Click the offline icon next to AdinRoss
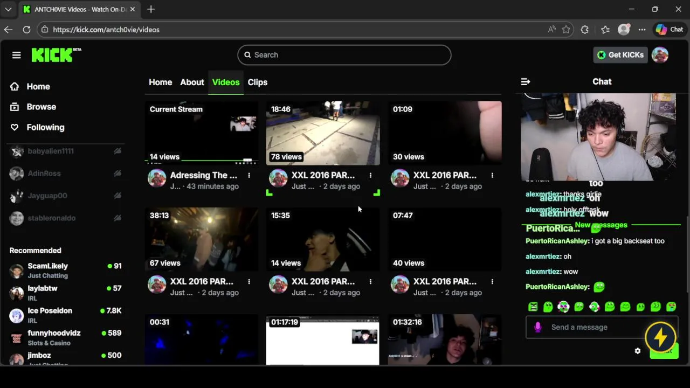Image resolution: width=690 pixels, height=388 pixels. tap(117, 174)
